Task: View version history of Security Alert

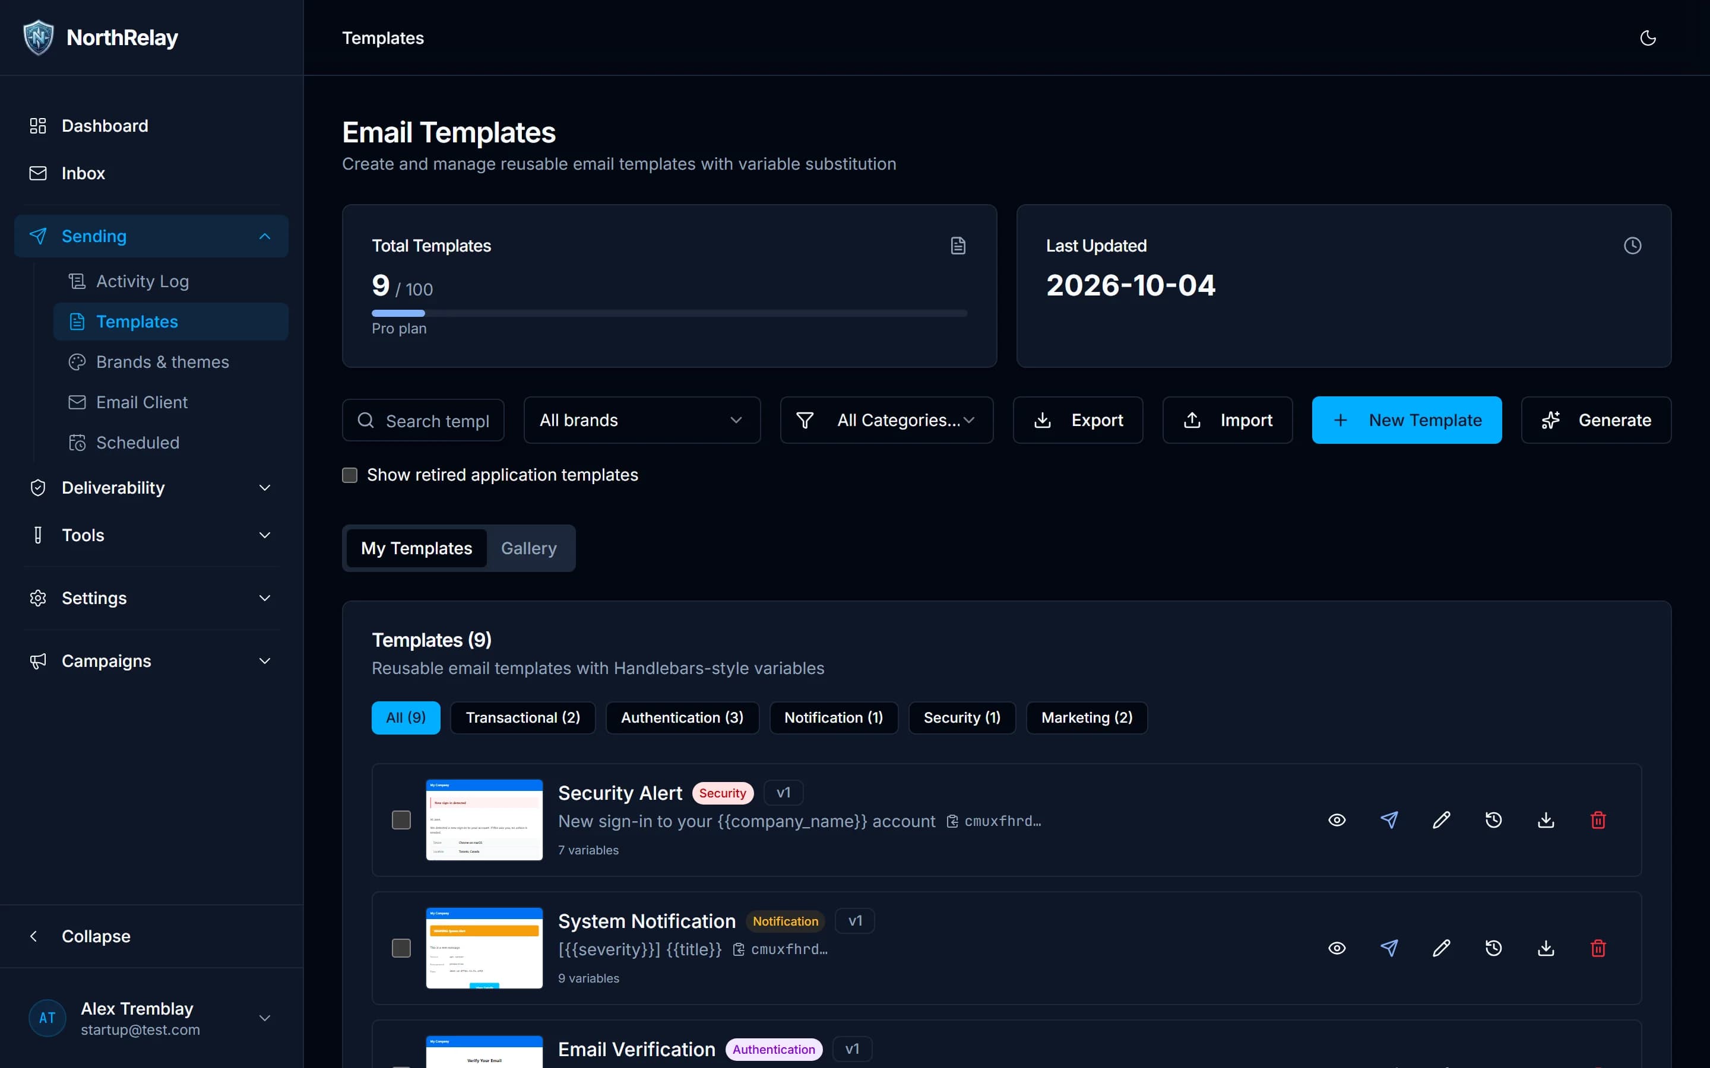Action: coord(1493,820)
